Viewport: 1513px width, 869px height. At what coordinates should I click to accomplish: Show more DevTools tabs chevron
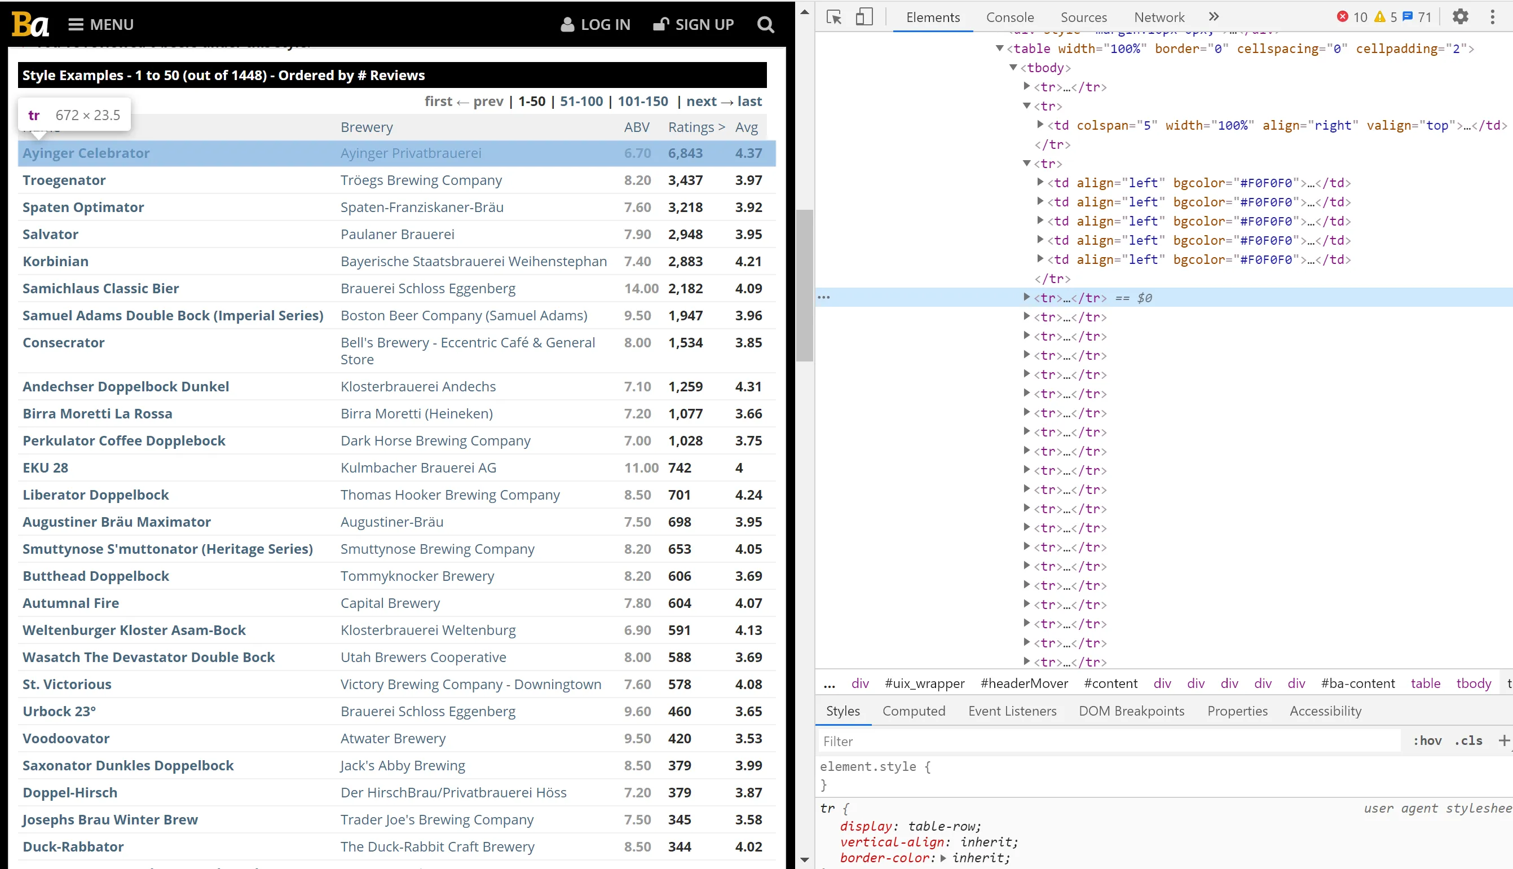click(1214, 17)
